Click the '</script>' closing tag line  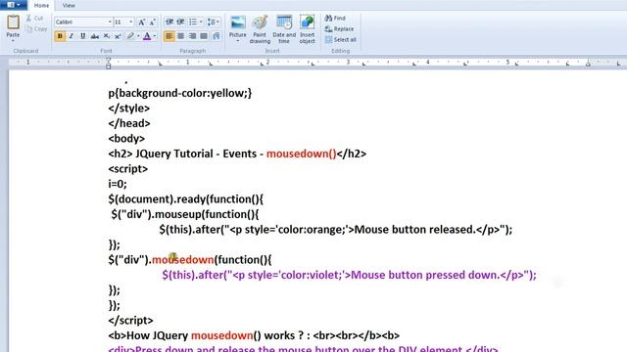point(130,321)
